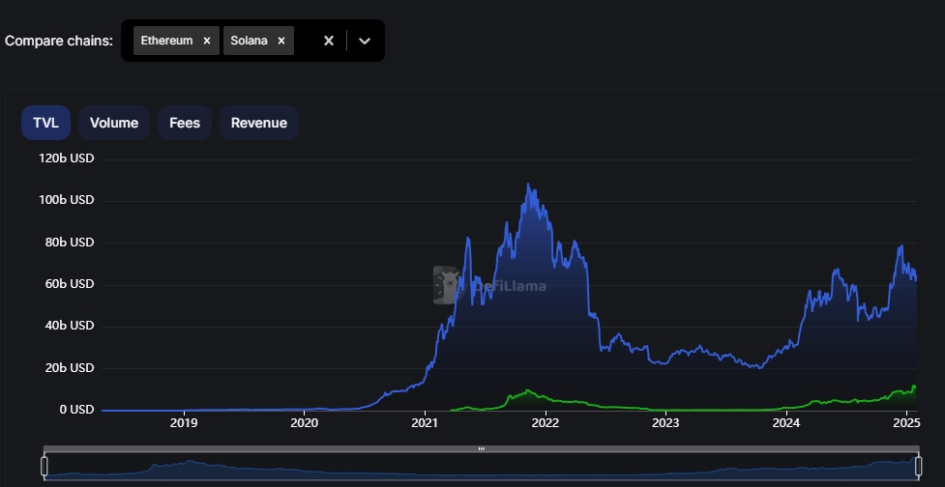The width and height of the screenshot is (945, 487).
Task: Remove the Solana chain chip
Action: [281, 41]
